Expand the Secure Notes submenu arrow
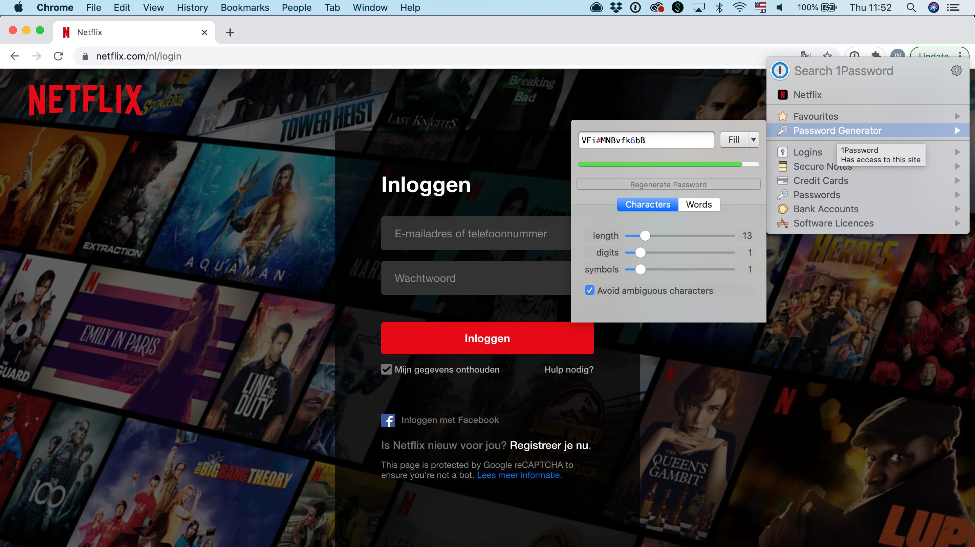 pos(957,166)
